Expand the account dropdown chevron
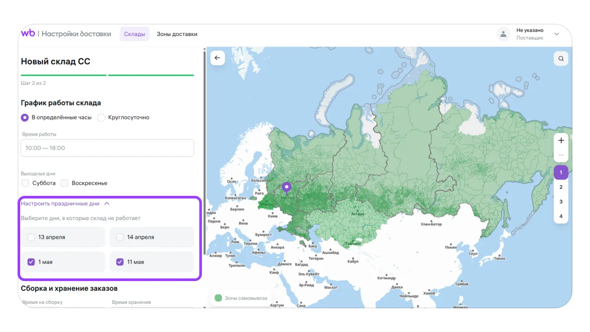This screenshot has width=590, height=332. [557, 34]
